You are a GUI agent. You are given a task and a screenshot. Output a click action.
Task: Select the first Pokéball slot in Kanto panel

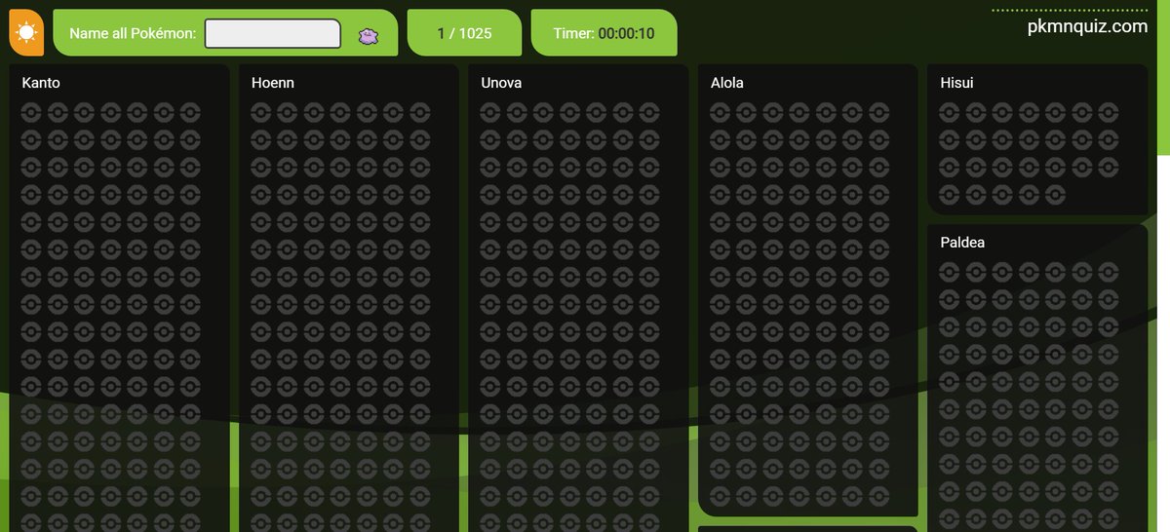point(30,112)
